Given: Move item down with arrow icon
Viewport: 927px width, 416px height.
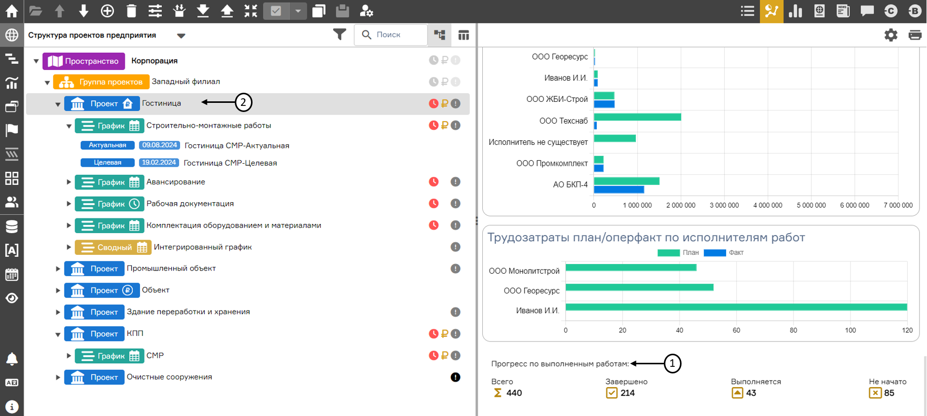Looking at the screenshot, I should coord(84,11).
